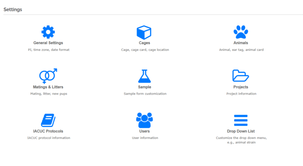Image resolution: width=303 pixels, height=166 pixels.
Task: Open the IACUC Protocols book icon
Action: point(48,120)
